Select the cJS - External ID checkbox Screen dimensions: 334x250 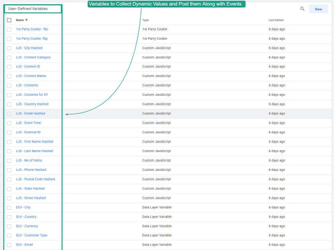click(9, 133)
